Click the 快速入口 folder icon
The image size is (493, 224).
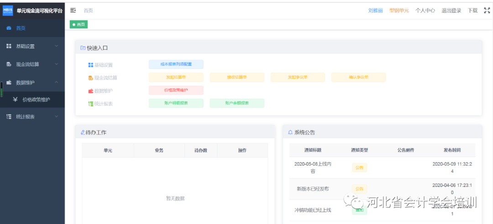[x=83, y=48]
